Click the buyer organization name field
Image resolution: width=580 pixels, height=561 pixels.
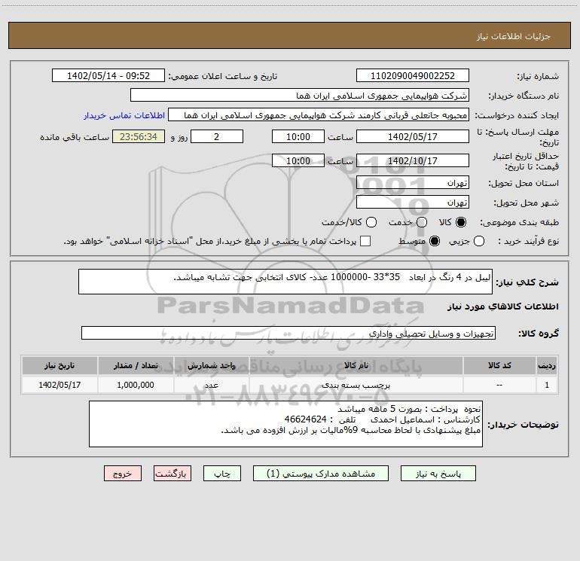[300, 95]
